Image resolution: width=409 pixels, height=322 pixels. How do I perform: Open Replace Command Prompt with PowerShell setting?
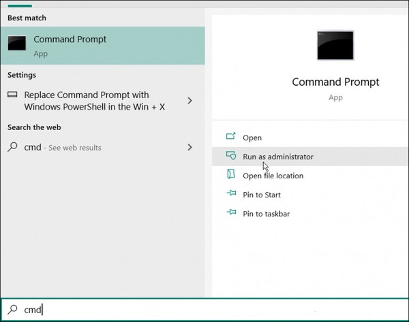103,101
